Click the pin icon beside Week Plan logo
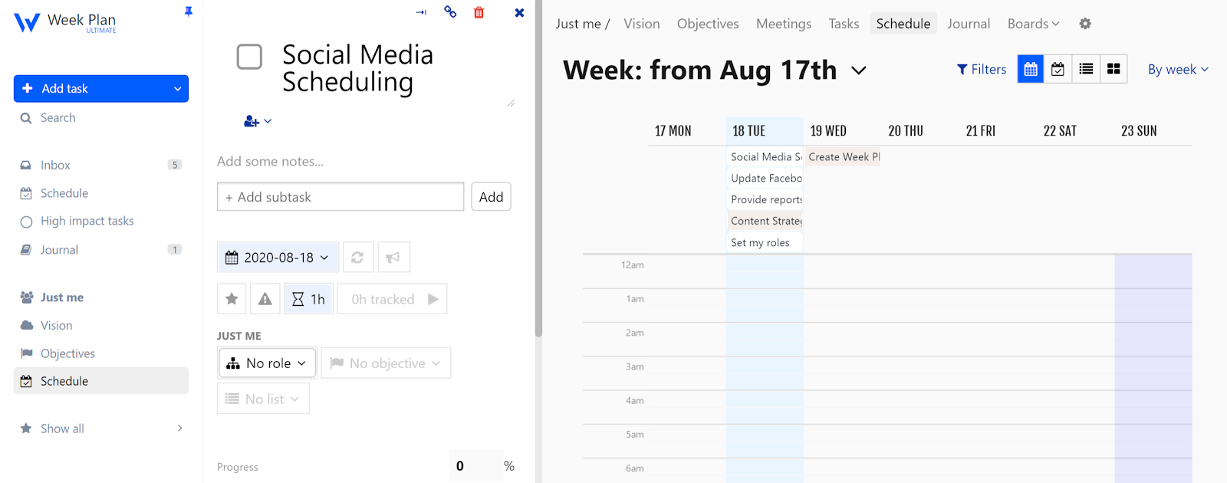 coord(189,11)
